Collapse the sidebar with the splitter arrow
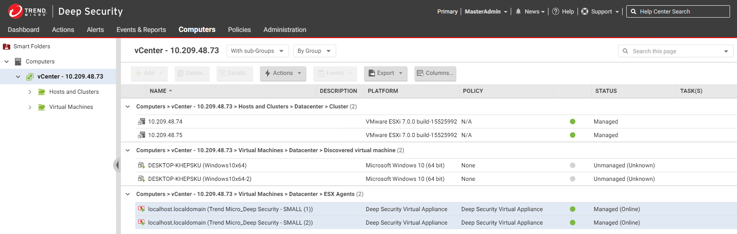Image resolution: width=737 pixels, height=234 pixels. (x=117, y=165)
